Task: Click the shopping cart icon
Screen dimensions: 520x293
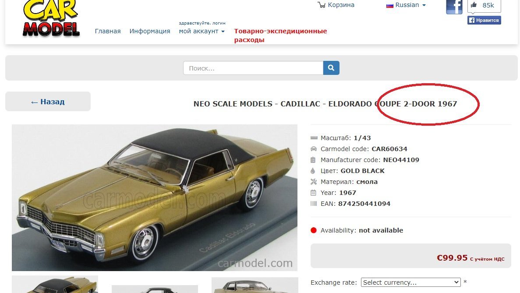Action: tap(322, 5)
